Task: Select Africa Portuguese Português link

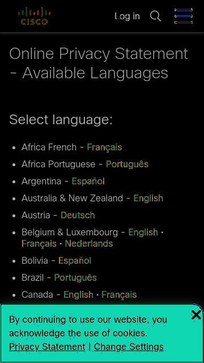Action: point(127,164)
